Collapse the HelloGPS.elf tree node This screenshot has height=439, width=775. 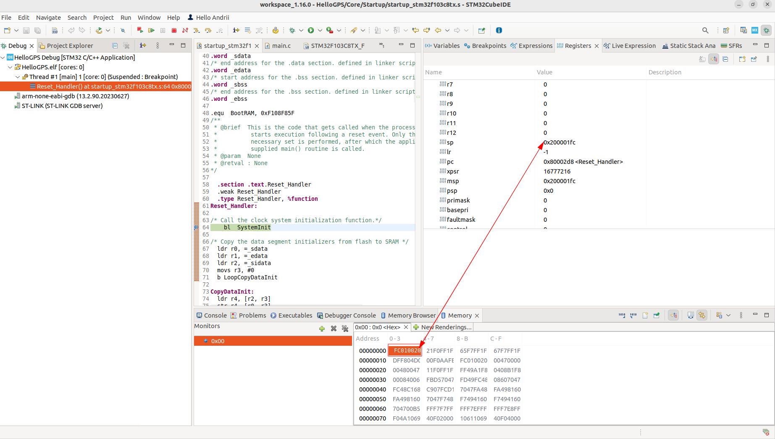pyautogui.click(x=11, y=67)
